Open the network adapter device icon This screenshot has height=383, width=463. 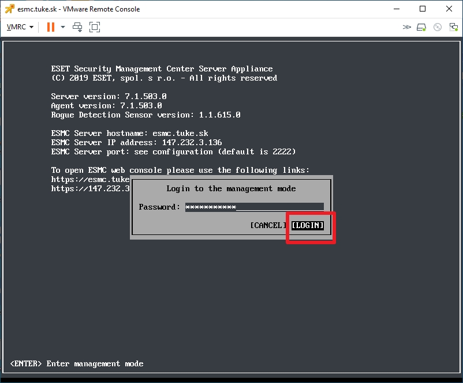coord(453,27)
